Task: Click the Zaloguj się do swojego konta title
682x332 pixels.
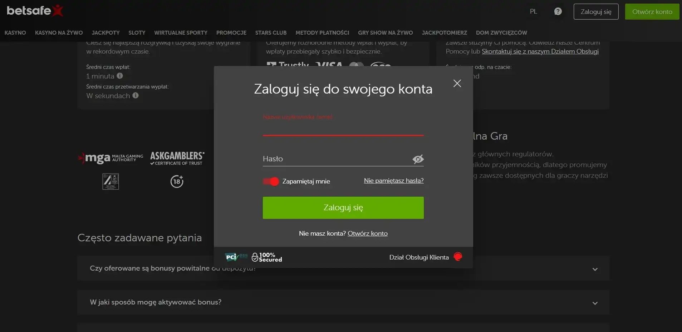Action: point(343,89)
